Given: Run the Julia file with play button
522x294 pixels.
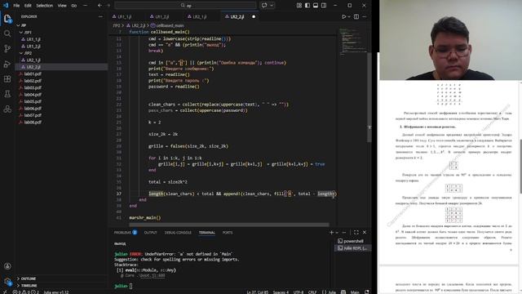Looking at the screenshot, I should (x=344, y=16).
